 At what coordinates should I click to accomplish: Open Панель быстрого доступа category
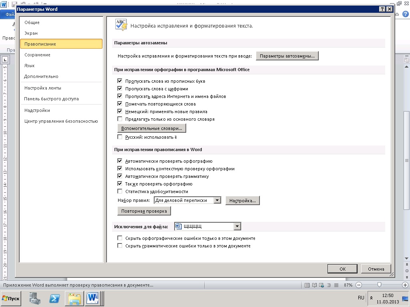click(x=61, y=99)
